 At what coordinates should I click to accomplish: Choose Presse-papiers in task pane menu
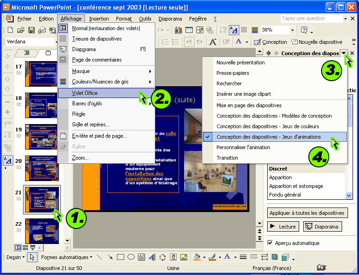click(x=275, y=73)
